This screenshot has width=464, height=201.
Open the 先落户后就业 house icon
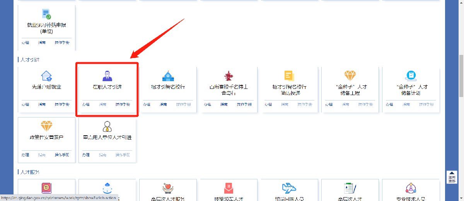46,76
